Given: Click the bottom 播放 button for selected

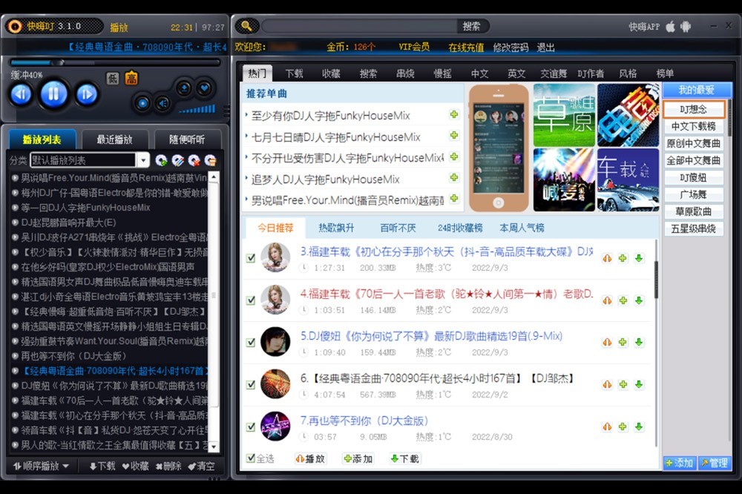Looking at the screenshot, I should pos(310,458).
